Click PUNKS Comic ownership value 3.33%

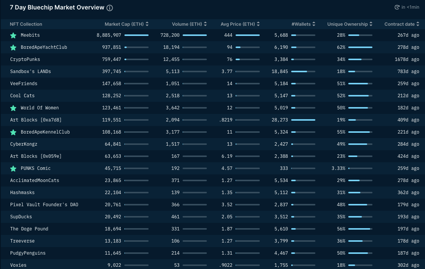(338, 168)
